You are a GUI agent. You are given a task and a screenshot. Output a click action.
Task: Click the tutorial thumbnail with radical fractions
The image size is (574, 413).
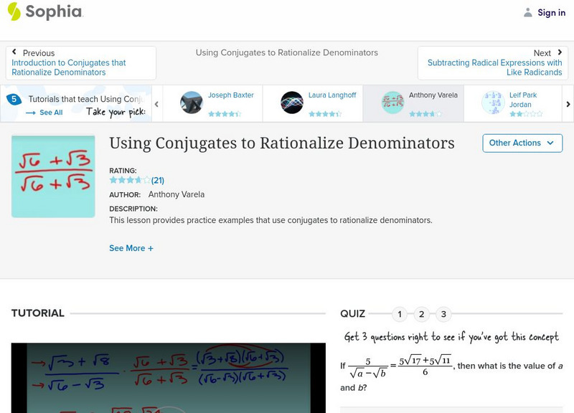click(51, 174)
